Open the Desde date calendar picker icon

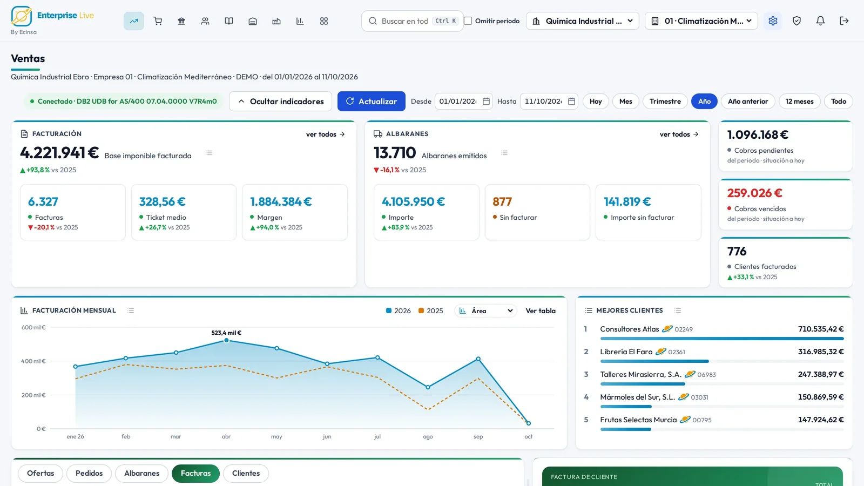[486, 102]
